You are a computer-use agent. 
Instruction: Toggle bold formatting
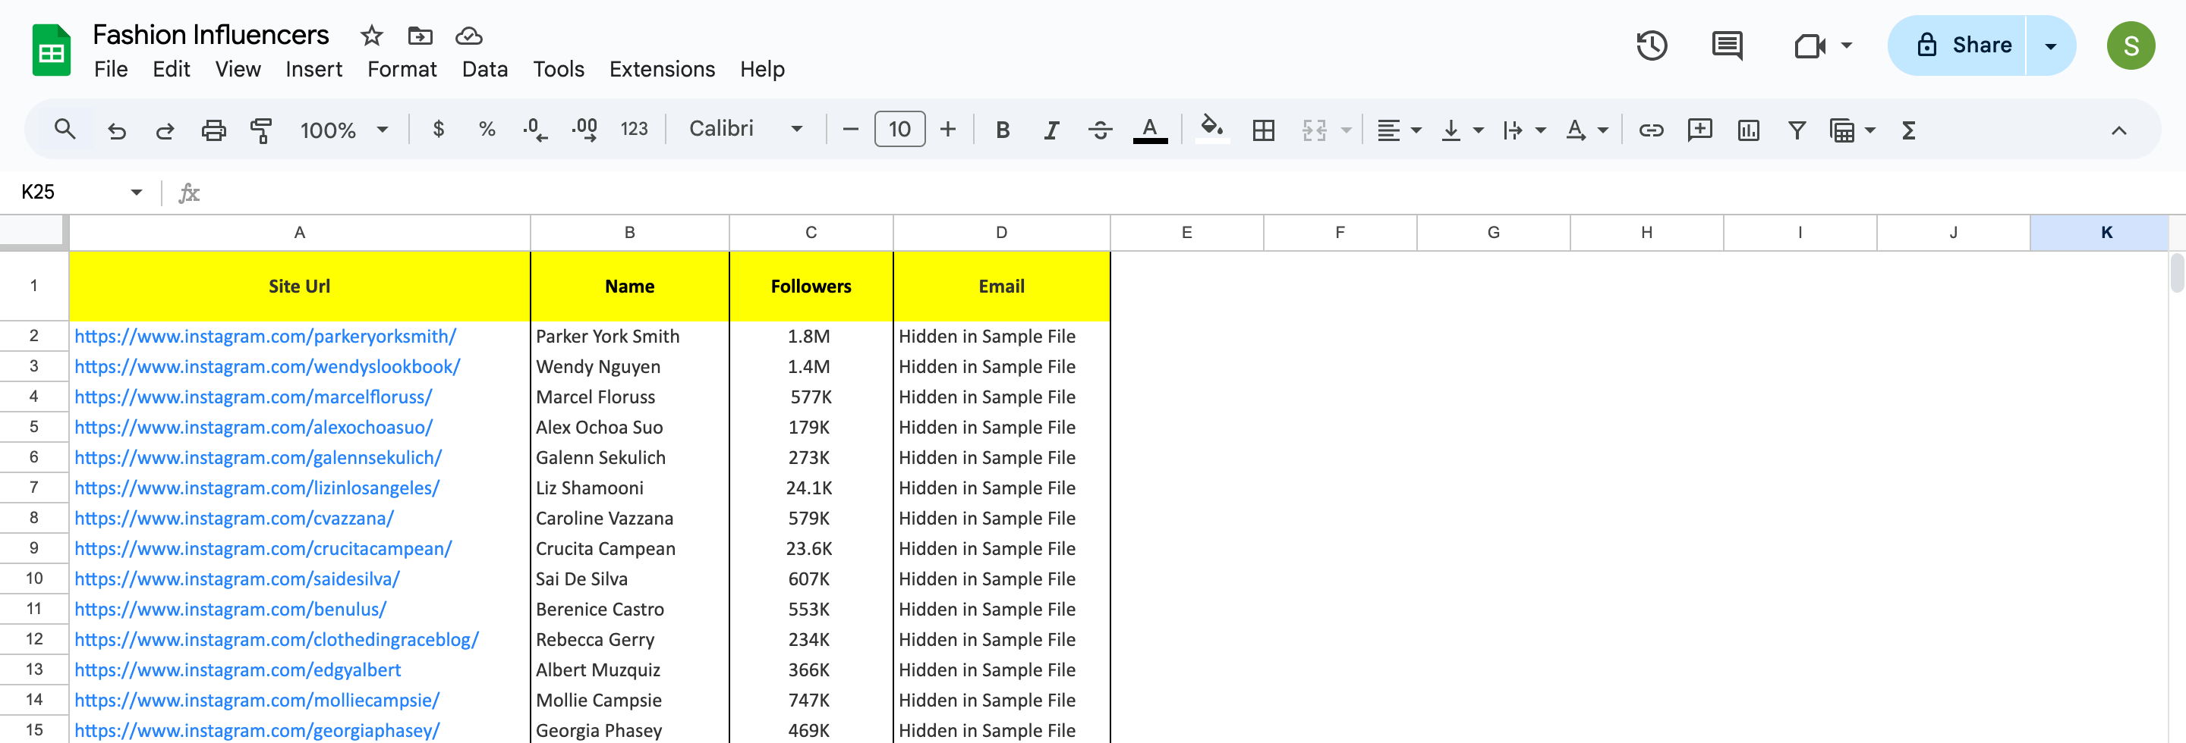tap(1002, 130)
